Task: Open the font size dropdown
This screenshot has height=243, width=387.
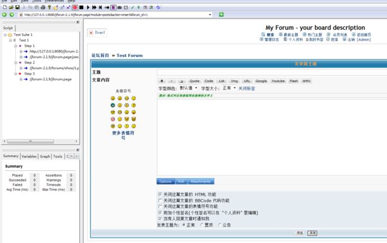Action: pyautogui.click(x=229, y=88)
